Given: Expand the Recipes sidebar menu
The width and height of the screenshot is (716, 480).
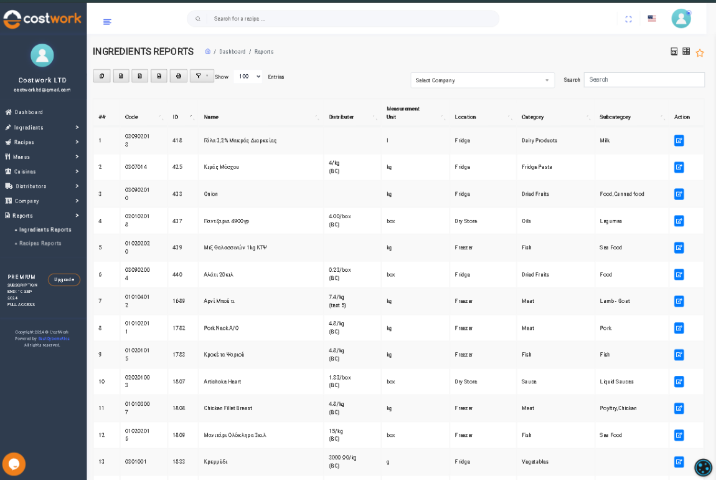Looking at the screenshot, I should 42,142.
